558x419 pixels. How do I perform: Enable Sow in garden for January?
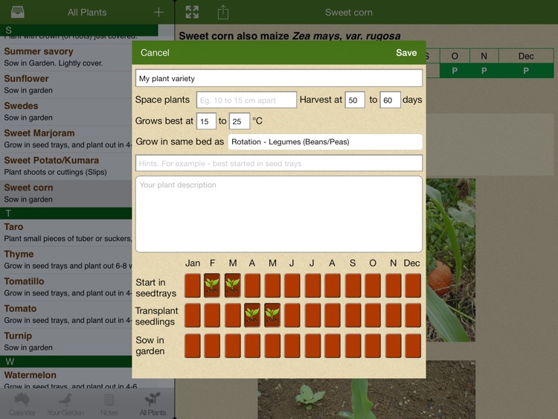[x=193, y=345]
